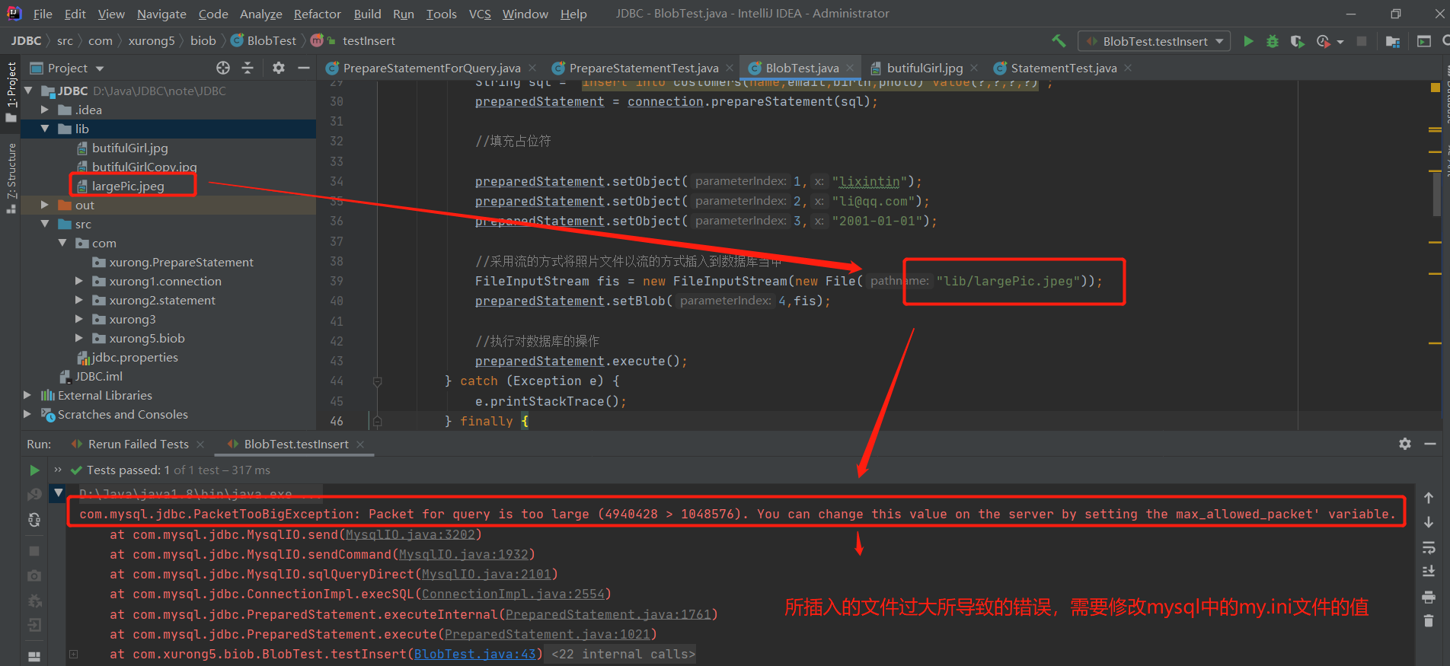Click the Stop icon in the Run sidebar
The image size is (1450, 666).
pos(34,550)
